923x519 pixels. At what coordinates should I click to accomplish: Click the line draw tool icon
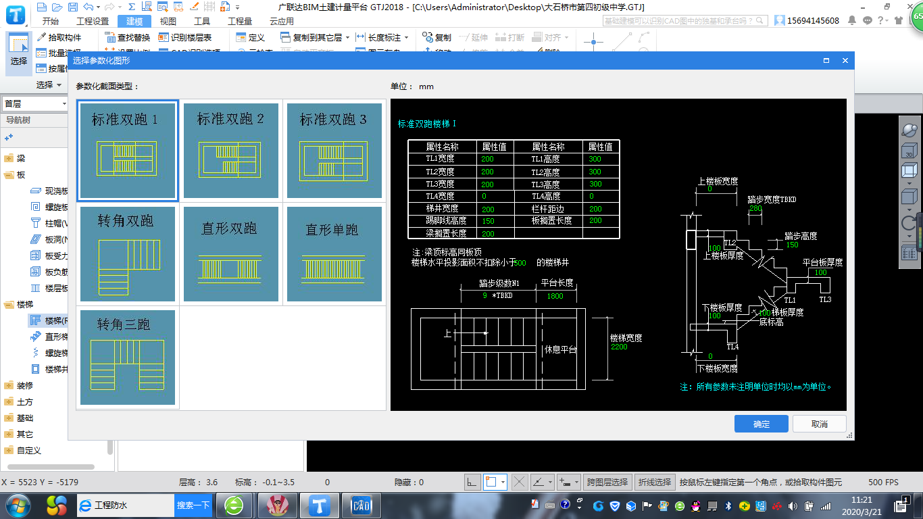click(622, 42)
